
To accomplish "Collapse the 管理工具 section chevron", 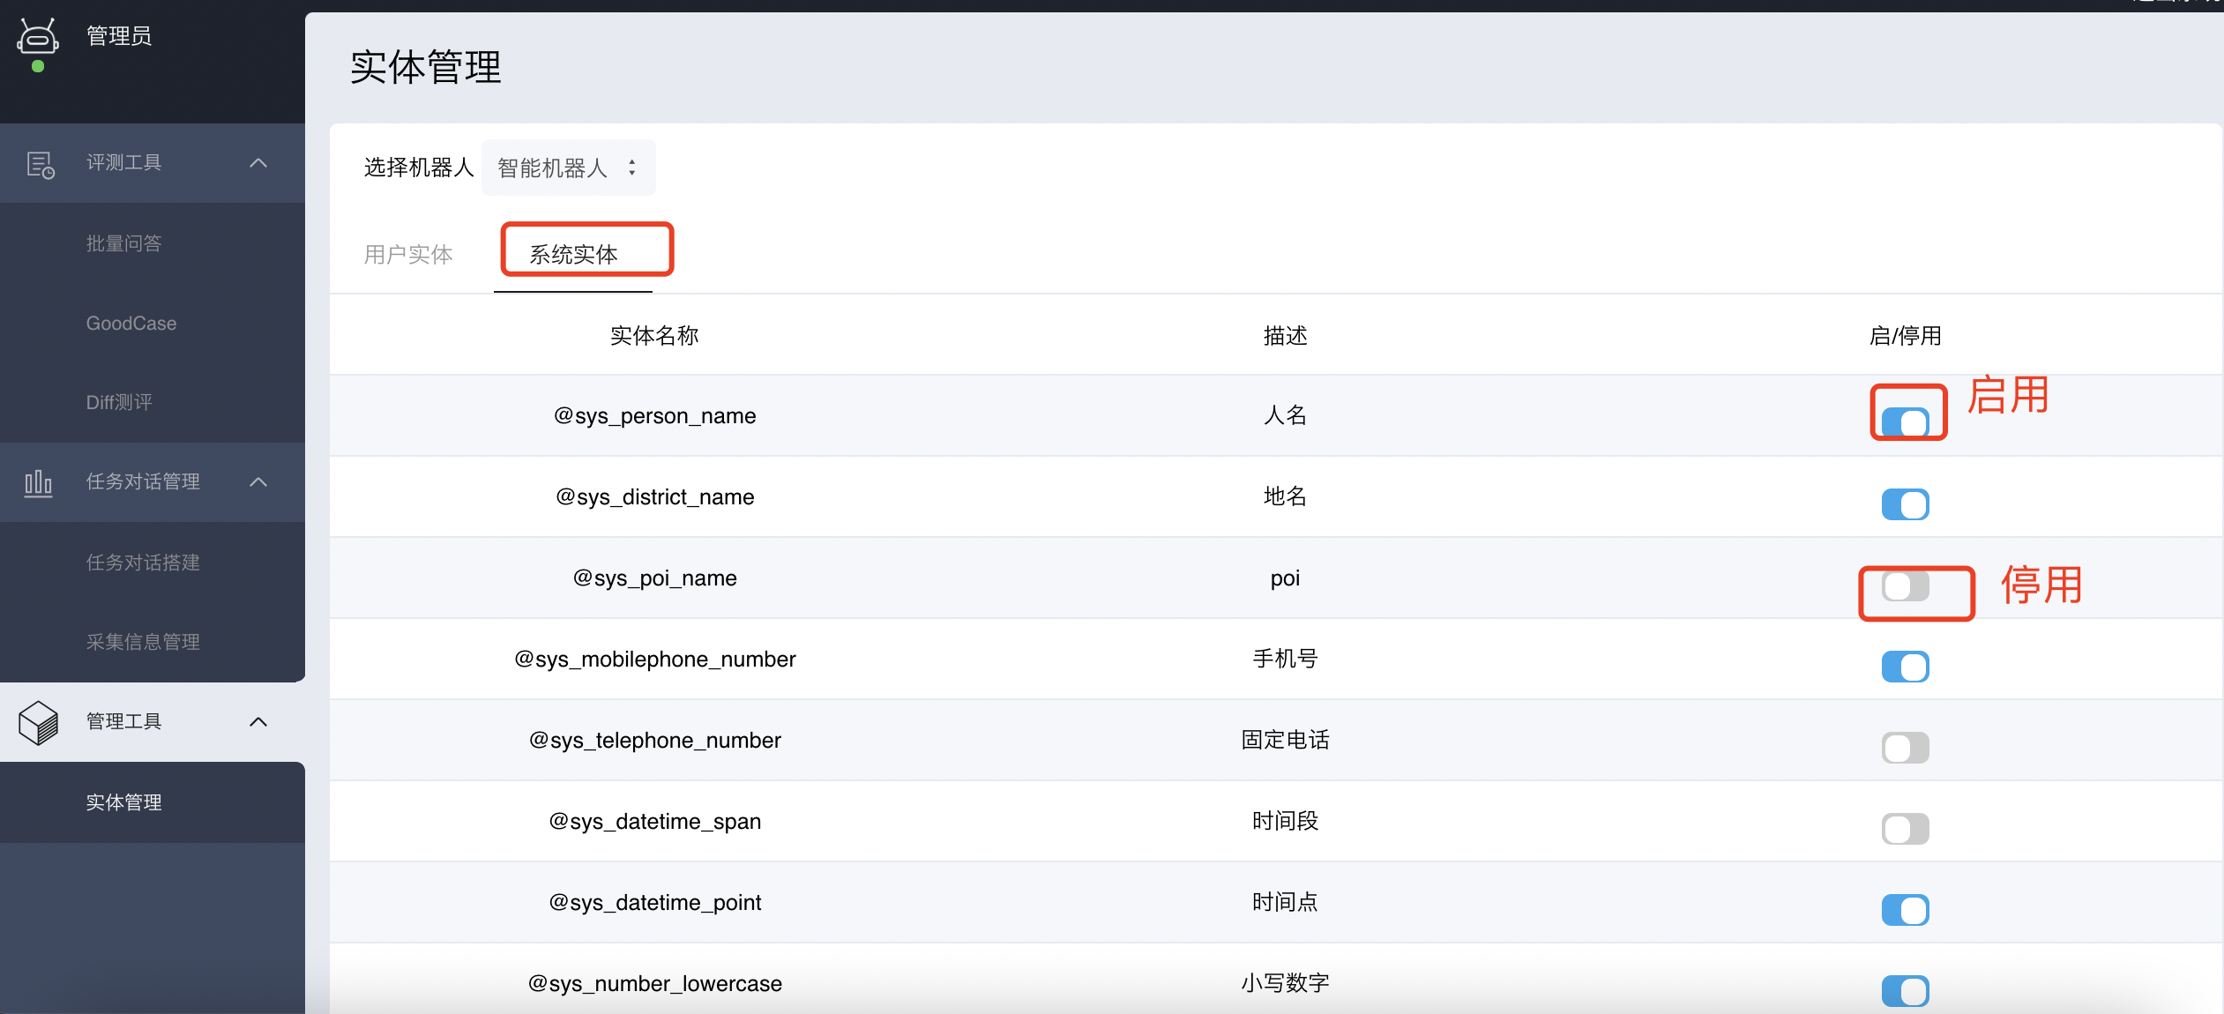I will [x=258, y=722].
